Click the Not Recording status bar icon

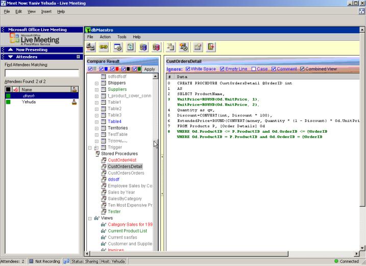(x=32, y=261)
